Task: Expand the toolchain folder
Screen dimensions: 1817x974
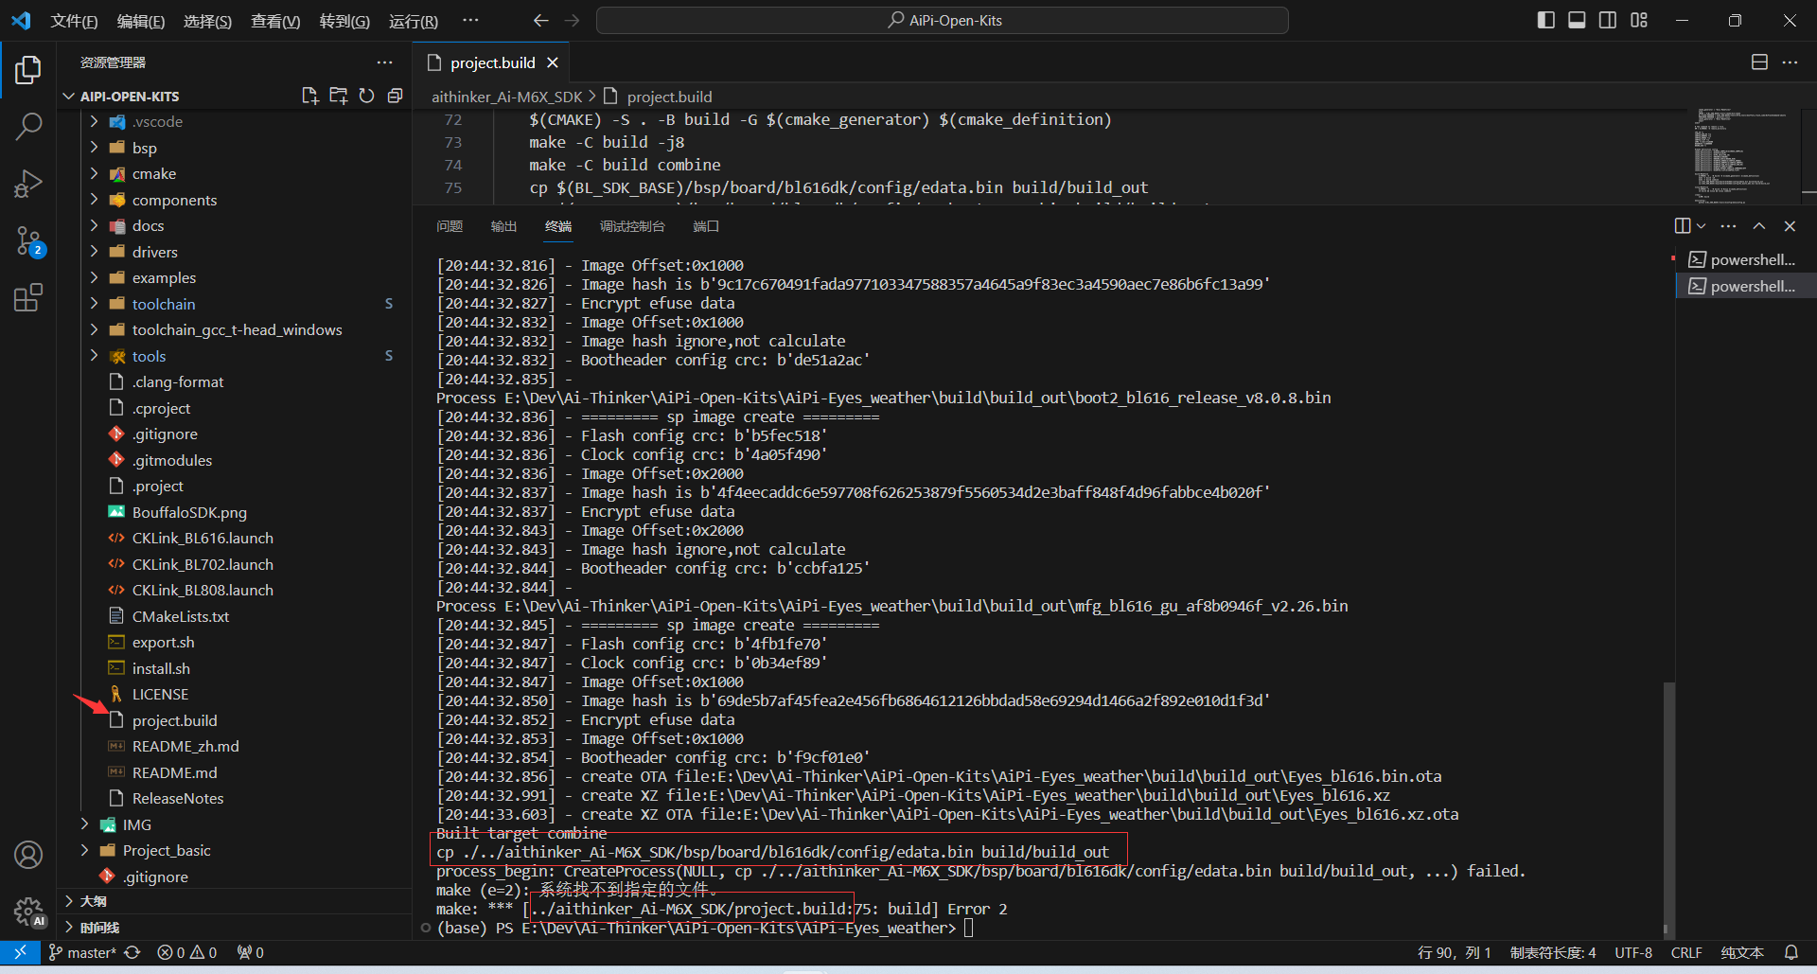Action: click(94, 304)
